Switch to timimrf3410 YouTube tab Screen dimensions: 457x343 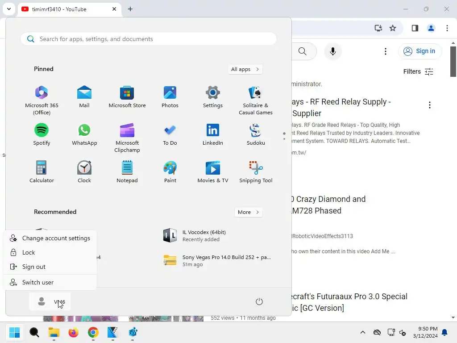(x=69, y=9)
